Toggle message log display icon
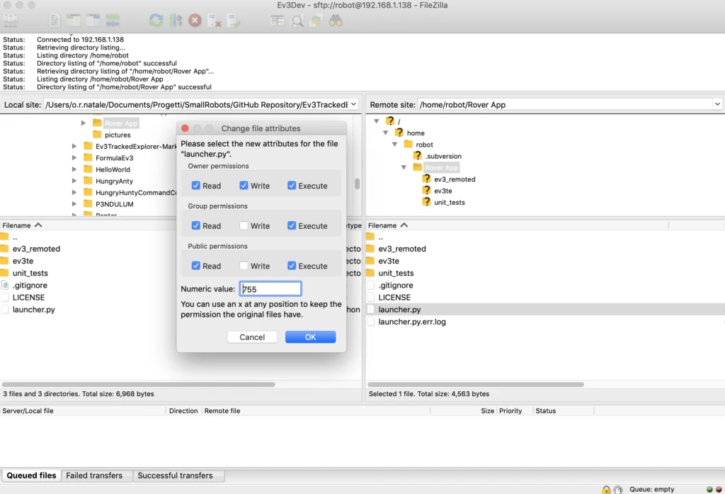The image size is (725, 494). click(x=54, y=21)
